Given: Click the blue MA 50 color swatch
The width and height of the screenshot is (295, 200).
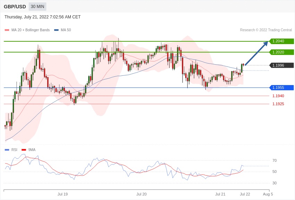Looking at the screenshot, I should pyautogui.click(x=56, y=30).
